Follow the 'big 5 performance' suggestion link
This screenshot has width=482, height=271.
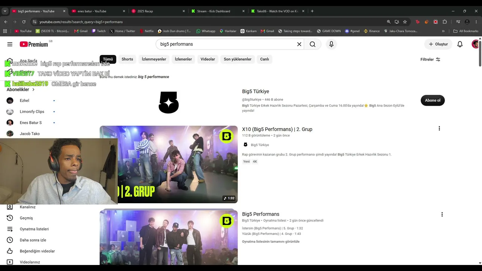pyautogui.click(x=154, y=77)
